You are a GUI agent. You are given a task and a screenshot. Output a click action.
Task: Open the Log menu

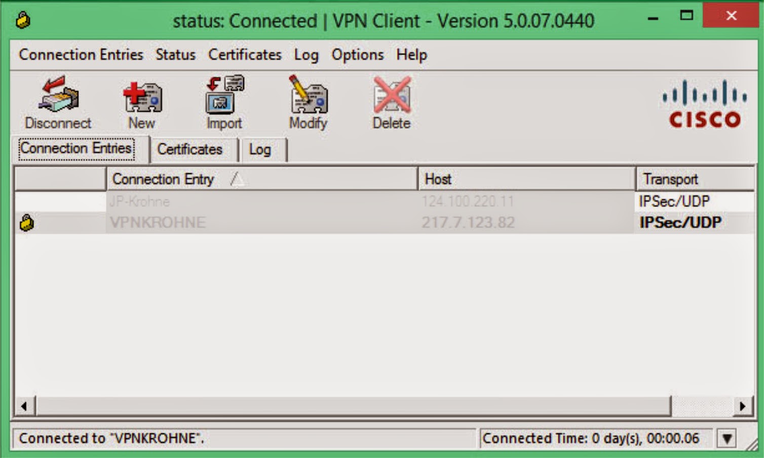click(x=306, y=55)
